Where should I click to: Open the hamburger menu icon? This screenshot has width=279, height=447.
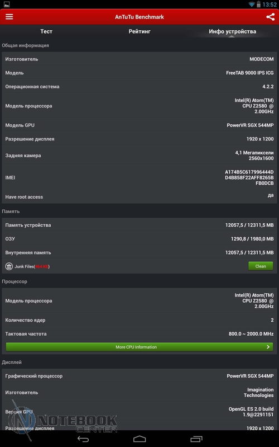[x=9, y=17]
